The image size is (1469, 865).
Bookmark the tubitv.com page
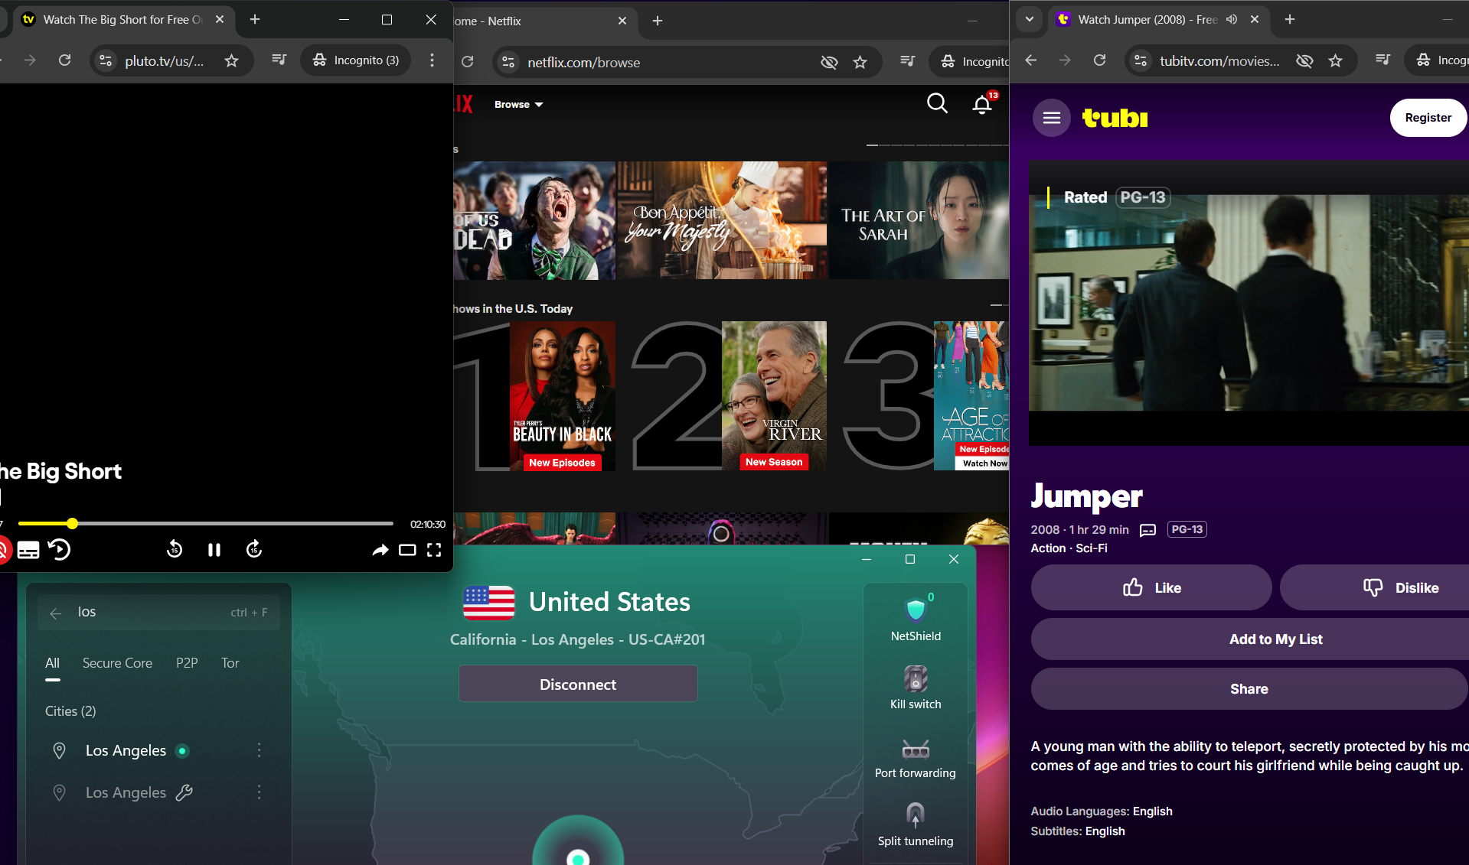[x=1336, y=60]
